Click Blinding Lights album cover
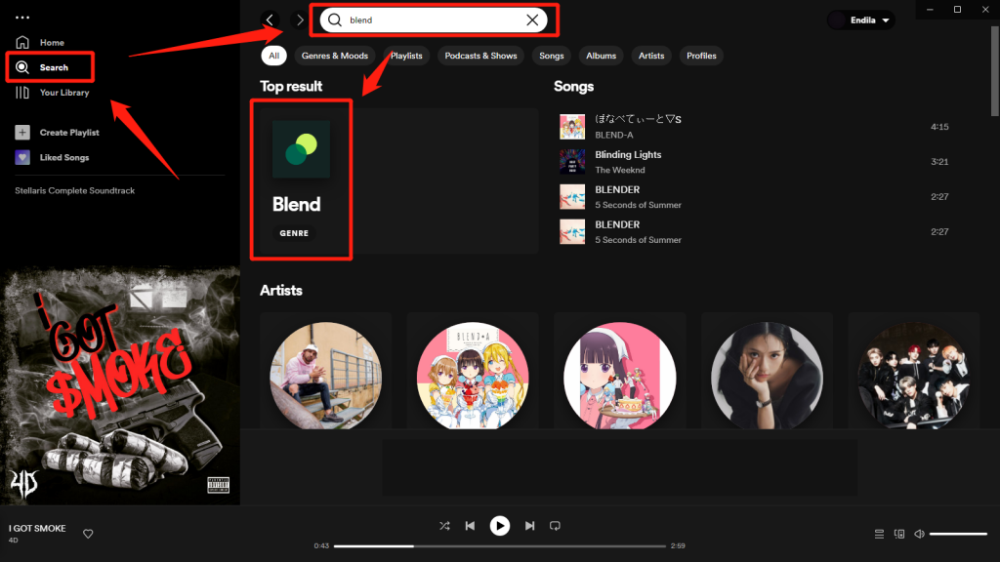Image resolution: width=1000 pixels, height=562 pixels. tap(572, 162)
